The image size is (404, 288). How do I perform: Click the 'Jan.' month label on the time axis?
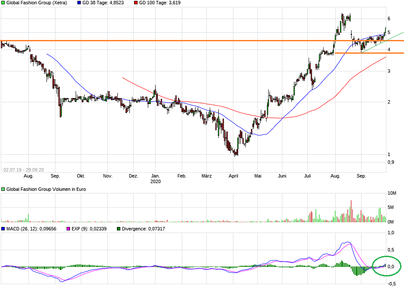point(155,176)
